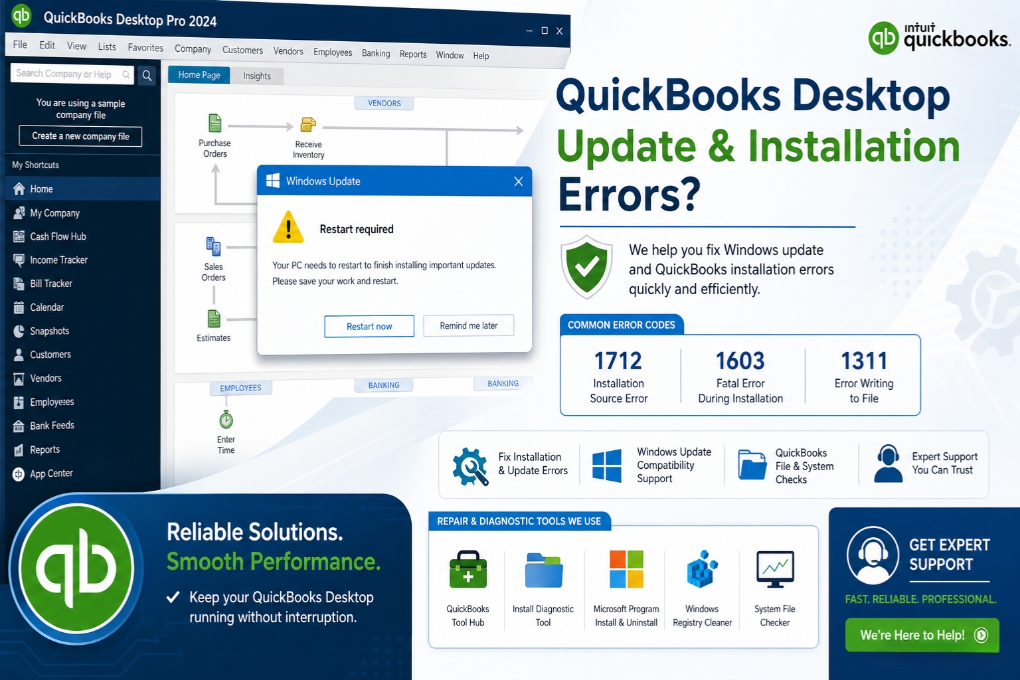The height and width of the screenshot is (680, 1020).
Task: Click the Search Company or Help field
Action: point(72,74)
